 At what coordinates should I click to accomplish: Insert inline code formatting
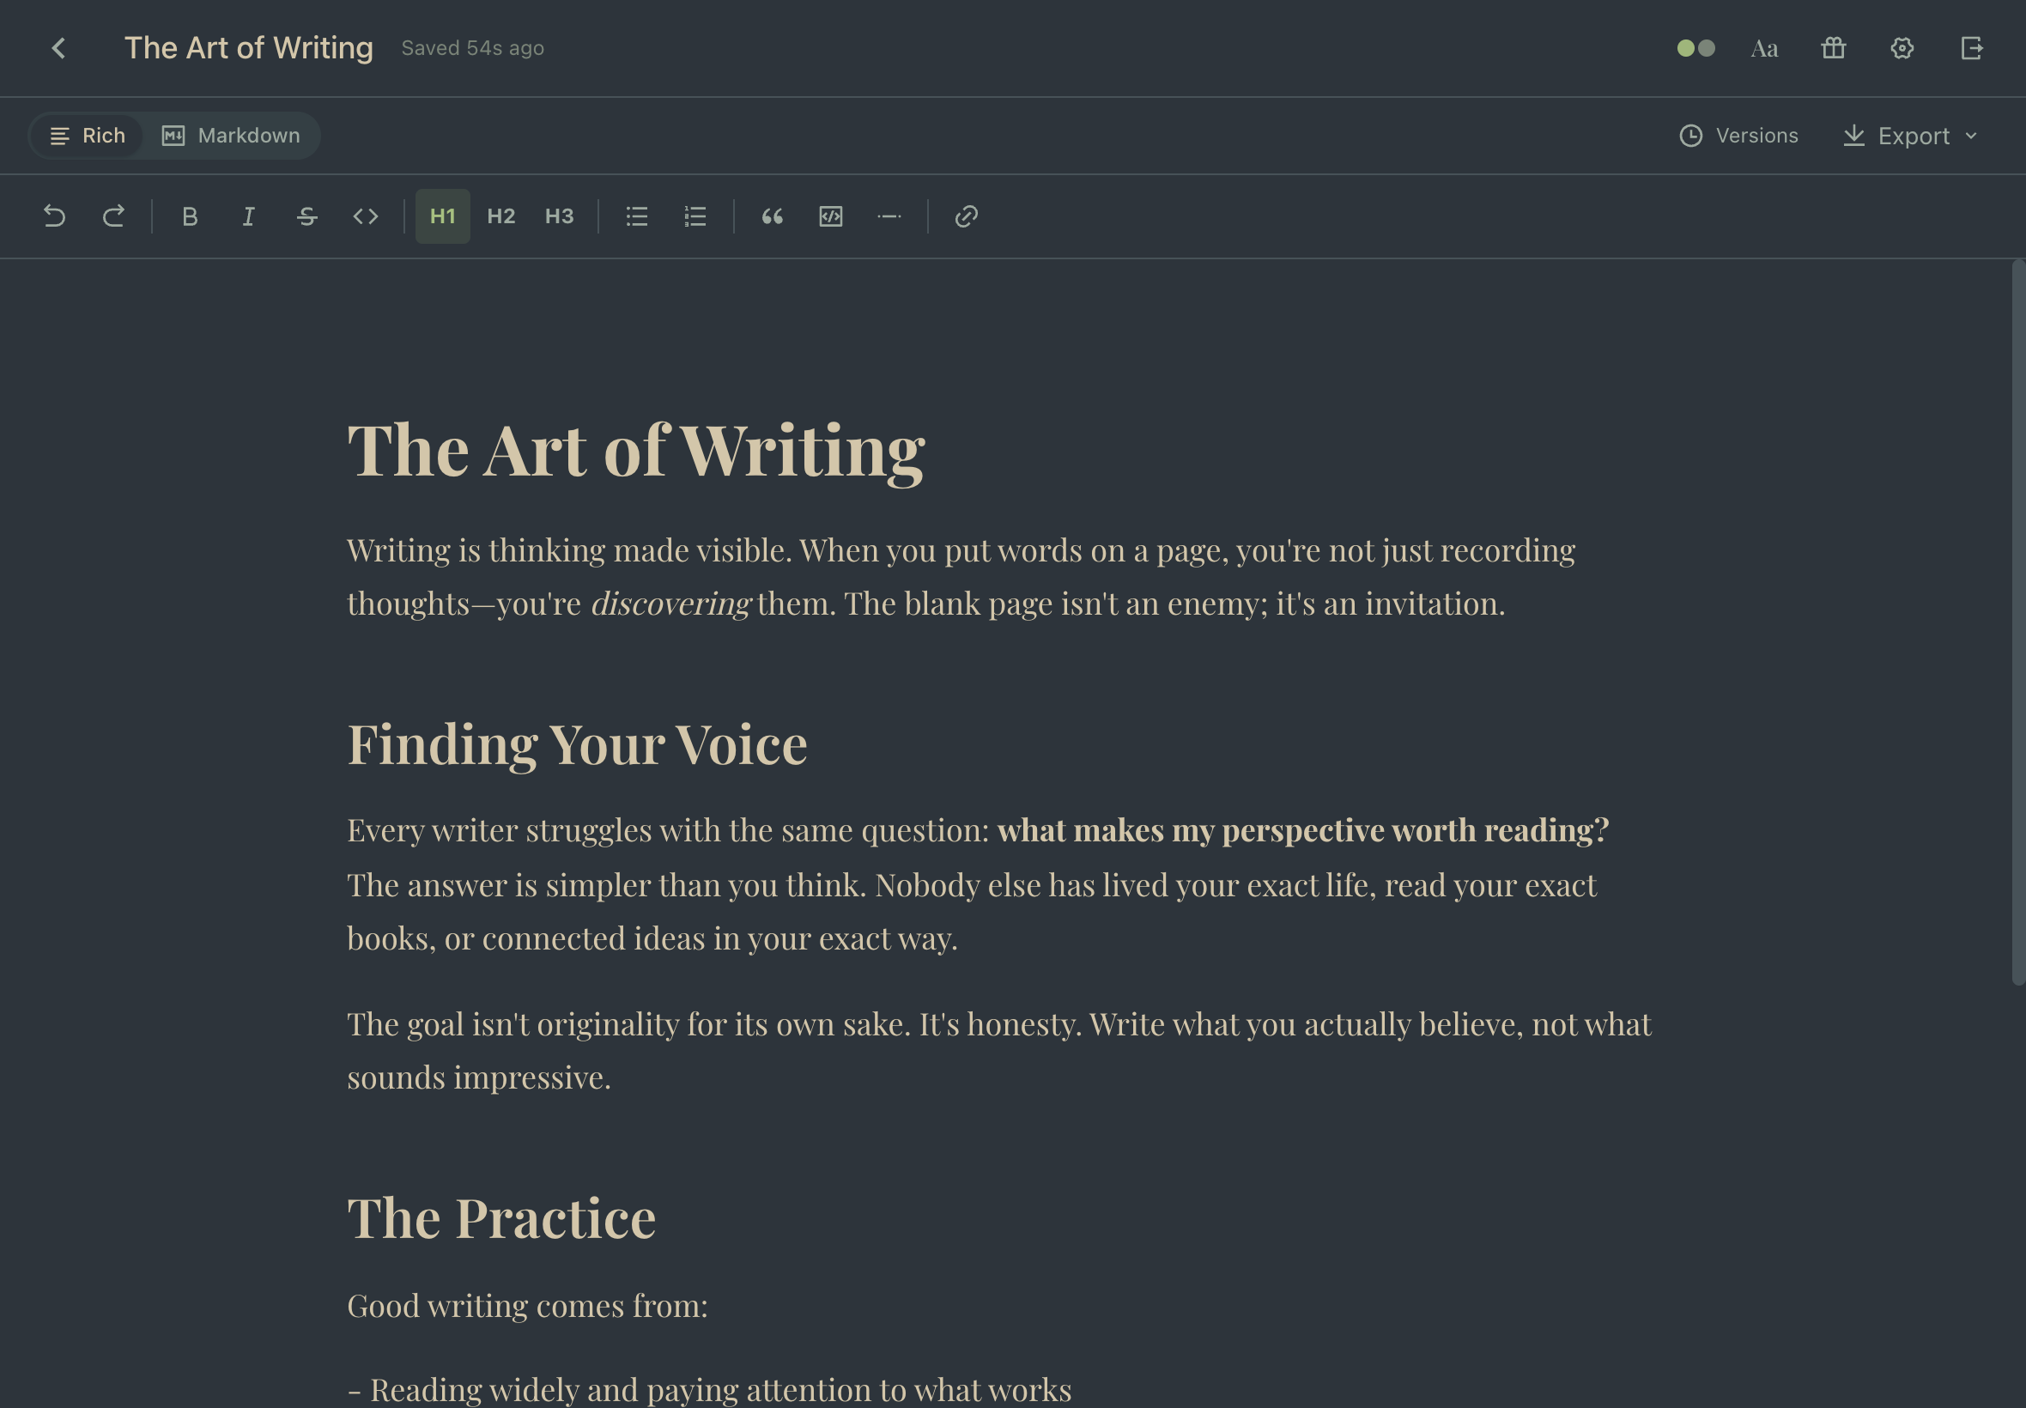[x=366, y=216]
